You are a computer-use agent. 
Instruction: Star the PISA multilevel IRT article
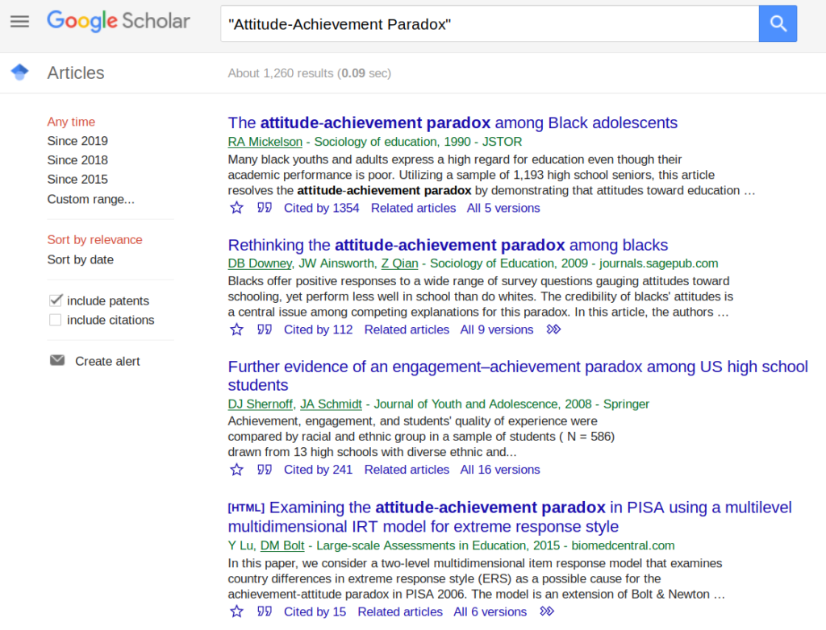pos(236,611)
